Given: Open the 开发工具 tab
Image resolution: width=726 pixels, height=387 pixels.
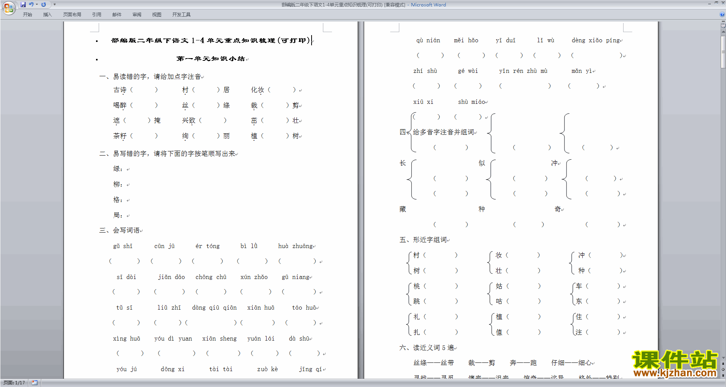Looking at the screenshot, I should (x=181, y=15).
